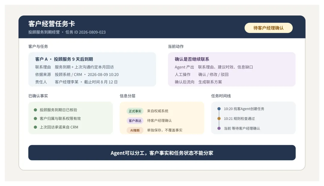Select the 正式事实 tag
Screen dimensions: 324x186
[x=135, y=111]
